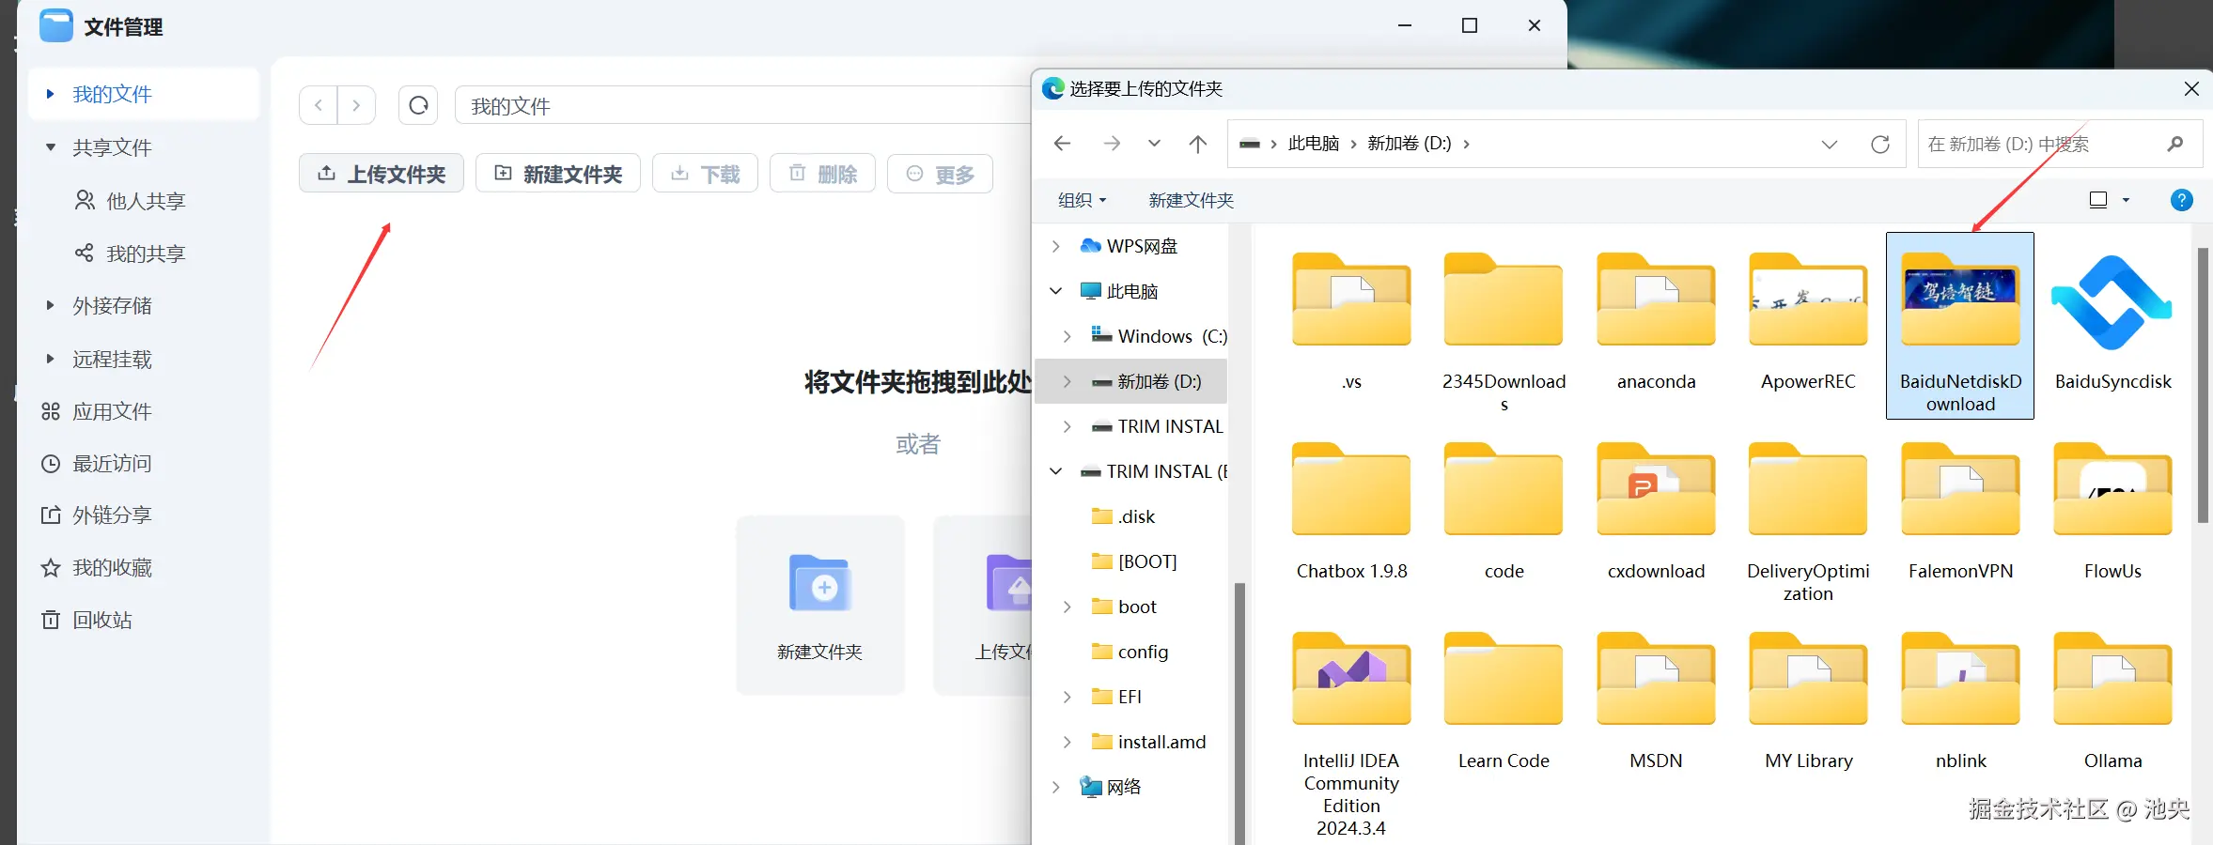Select the 我的收藏 star icon
2213x845 pixels.
[x=52, y=566]
